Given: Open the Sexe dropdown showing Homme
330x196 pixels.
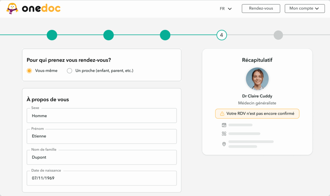Looking at the screenshot, I should pyautogui.click(x=102, y=116).
